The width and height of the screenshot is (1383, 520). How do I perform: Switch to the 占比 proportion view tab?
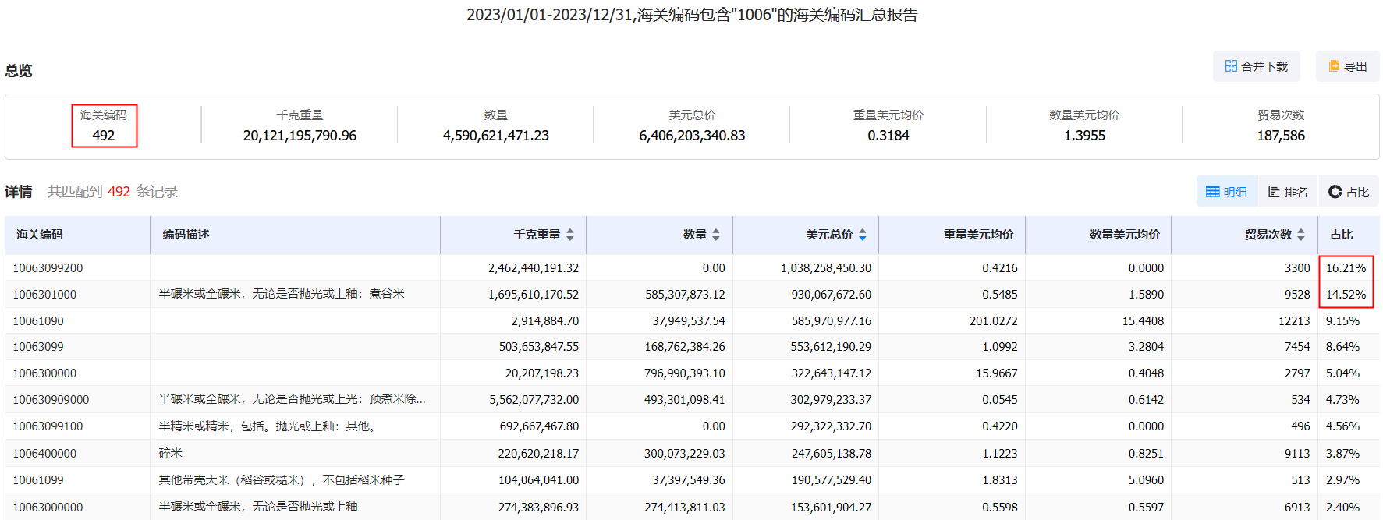click(1349, 192)
